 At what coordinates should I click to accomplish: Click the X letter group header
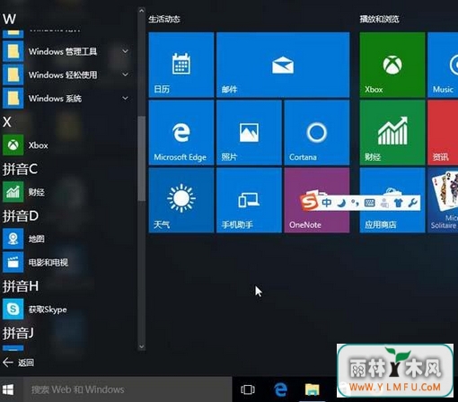7,122
